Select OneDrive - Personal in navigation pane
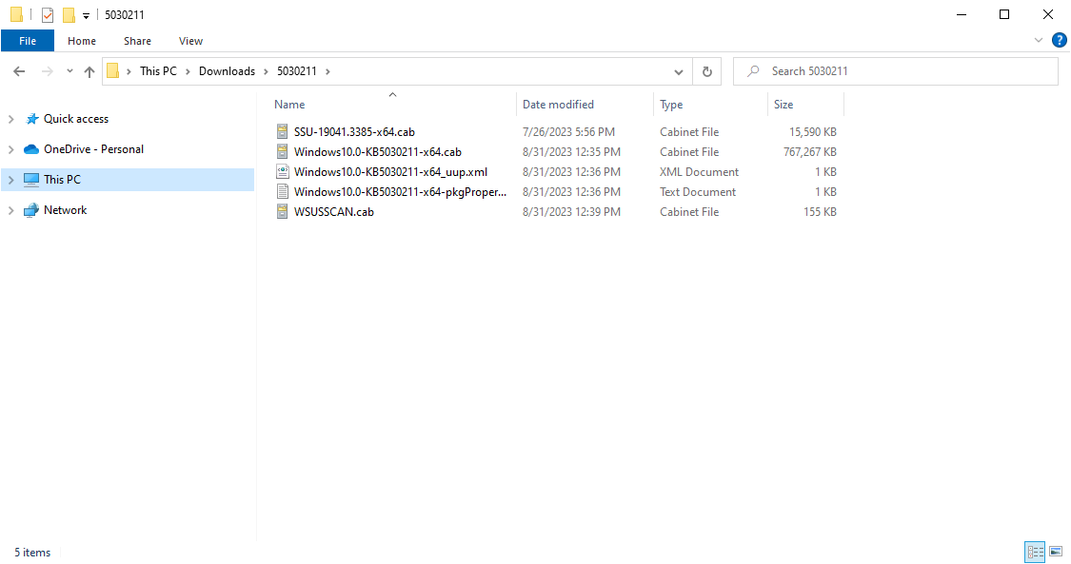This screenshot has height=564, width=1071. pyautogui.click(x=93, y=148)
